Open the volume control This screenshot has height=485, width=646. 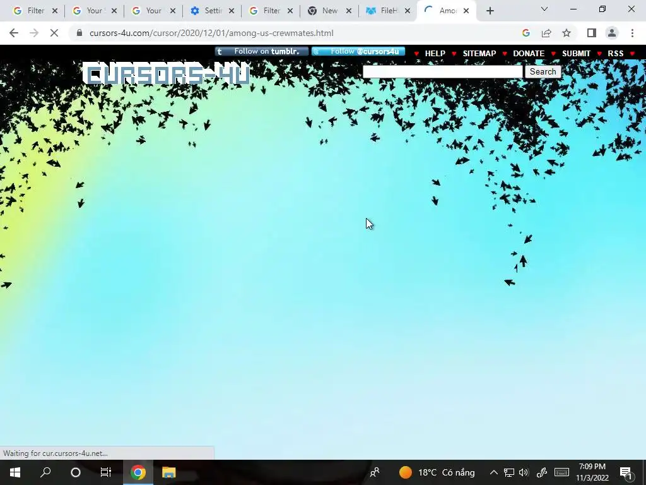(x=524, y=472)
